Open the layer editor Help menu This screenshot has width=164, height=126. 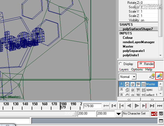149,69
